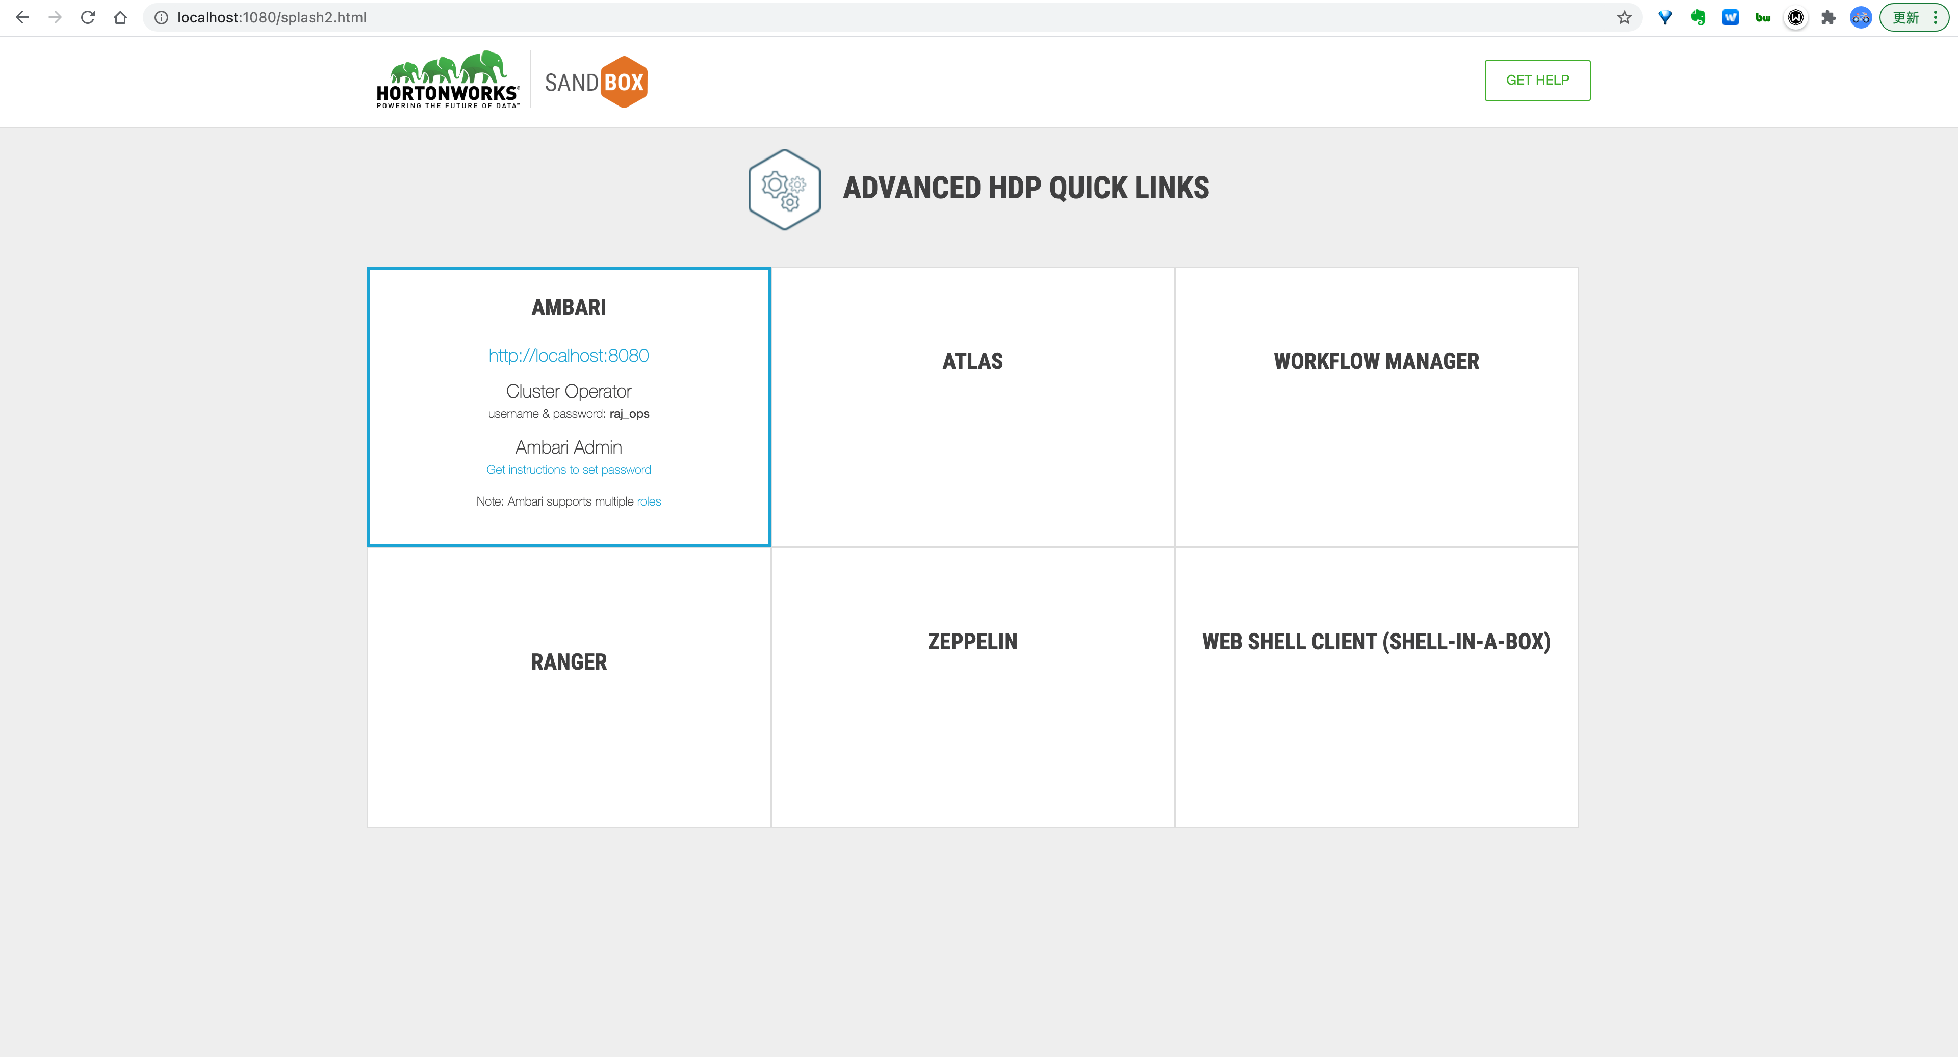Screen dimensions: 1958x1057
Task: Go forward in browser history
Action: pyautogui.click(x=55, y=17)
